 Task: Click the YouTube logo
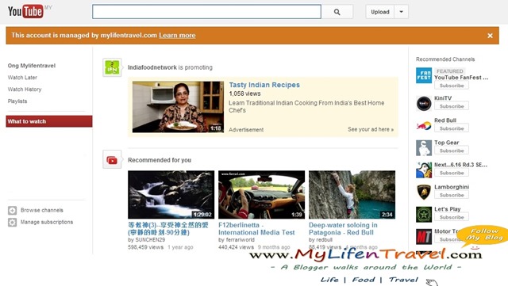(x=25, y=12)
